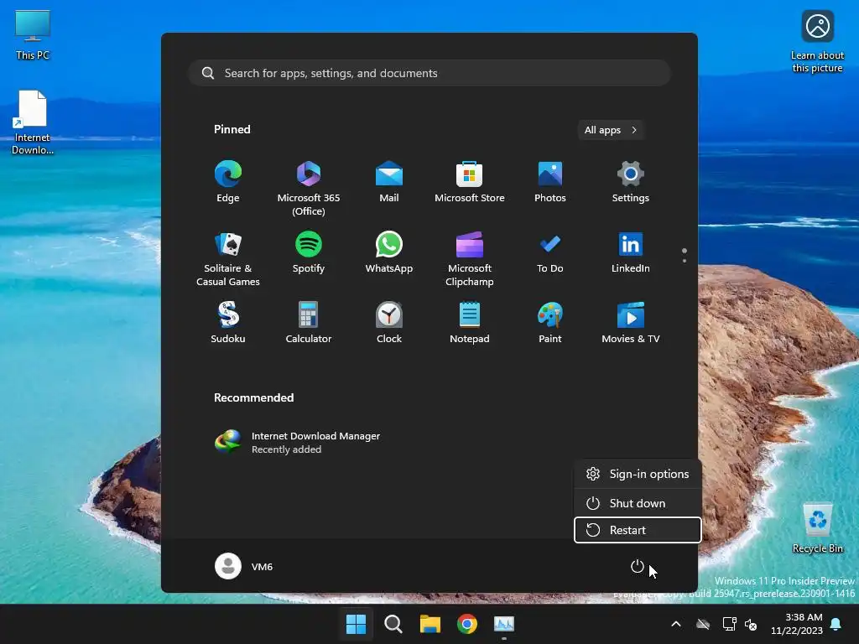Launch WhatsApp pinned app
Screen dimensions: 859x644
pyautogui.click(x=389, y=253)
